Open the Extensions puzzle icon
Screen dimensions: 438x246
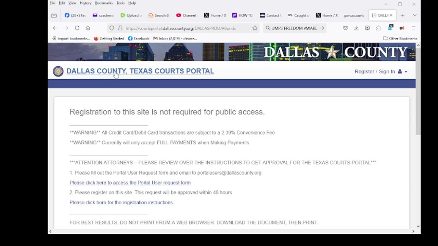[378, 28]
